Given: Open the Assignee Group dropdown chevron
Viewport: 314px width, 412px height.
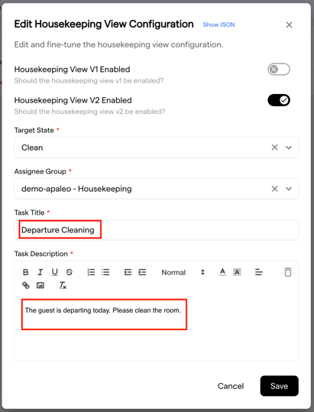Looking at the screenshot, I should pyautogui.click(x=289, y=189).
